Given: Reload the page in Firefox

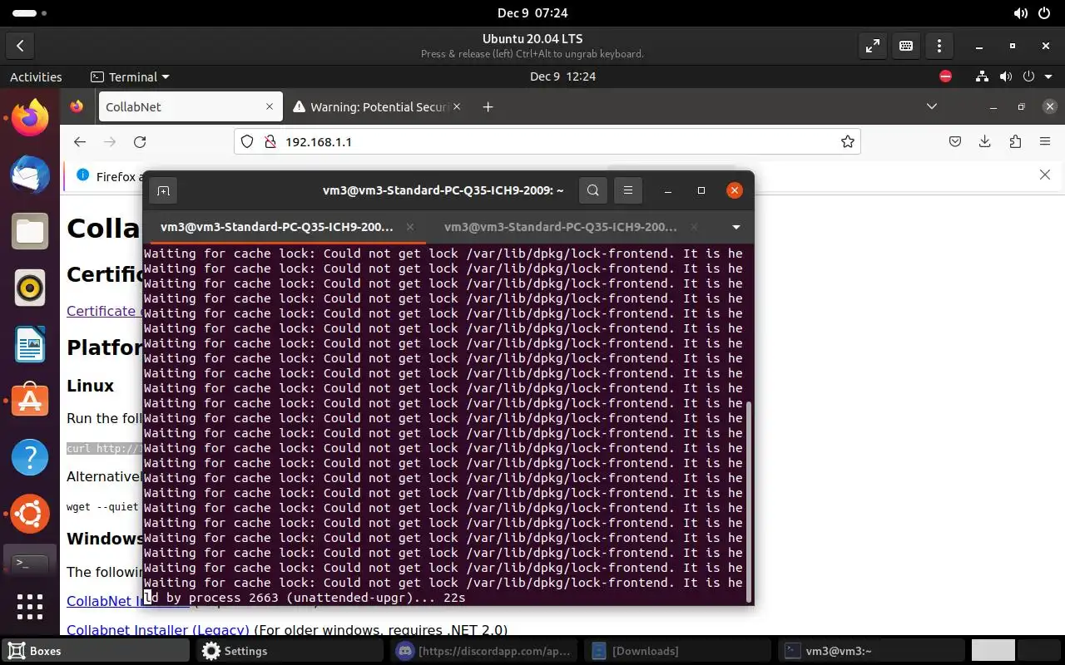Looking at the screenshot, I should pyautogui.click(x=140, y=142).
